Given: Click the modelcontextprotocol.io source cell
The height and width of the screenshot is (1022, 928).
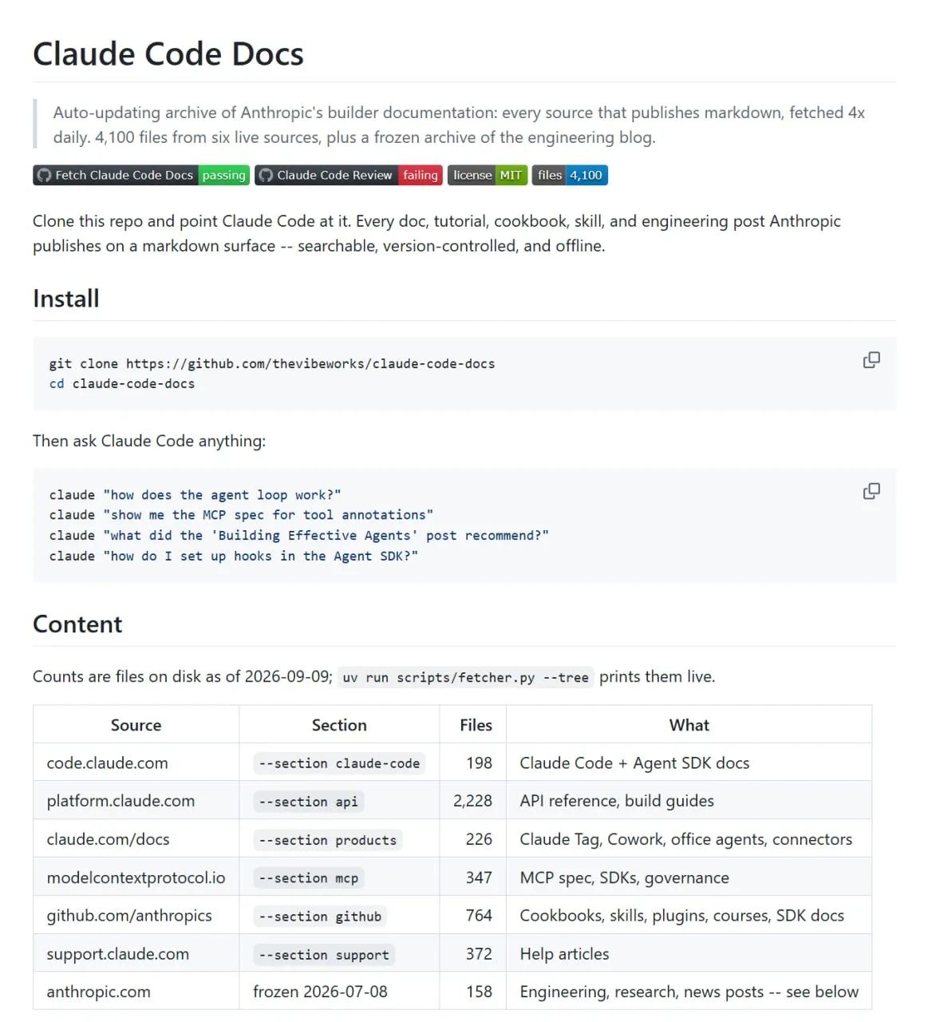Looking at the screenshot, I should pos(136,877).
